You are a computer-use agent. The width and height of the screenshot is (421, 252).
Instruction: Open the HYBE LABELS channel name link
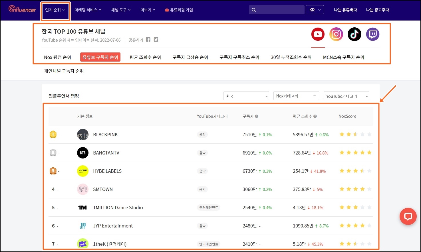pyautogui.click(x=107, y=171)
